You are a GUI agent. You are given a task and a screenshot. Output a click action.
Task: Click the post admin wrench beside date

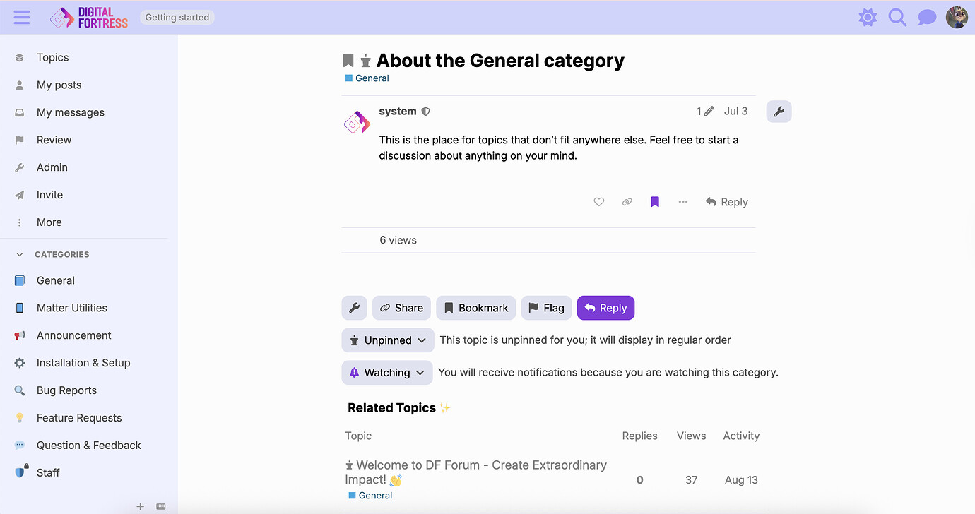click(779, 112)
